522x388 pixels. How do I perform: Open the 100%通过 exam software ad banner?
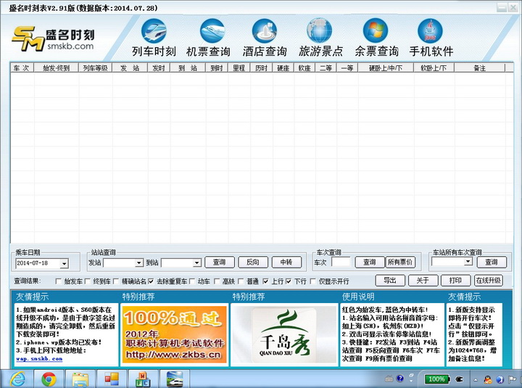click(174, 334)
